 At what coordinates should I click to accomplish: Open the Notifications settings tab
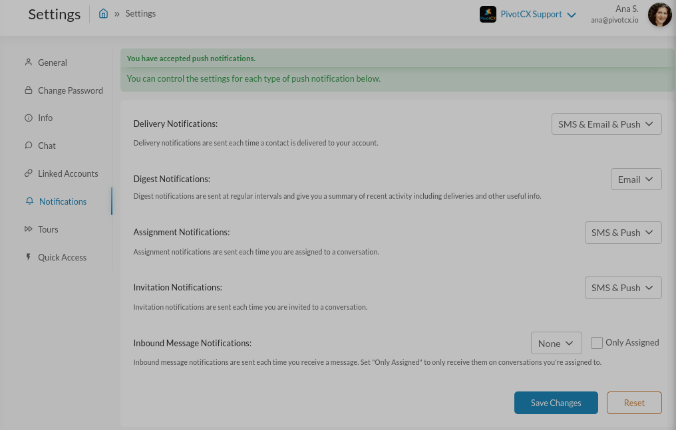point(63,201)
